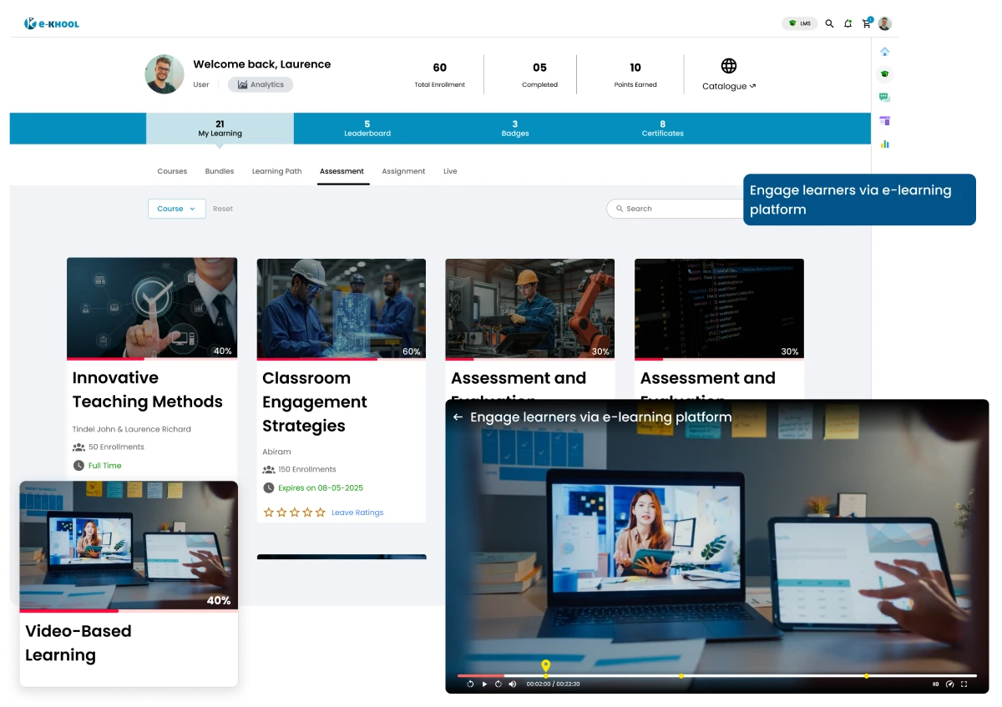1002x707 pixels.
Task: Switch to the Badges tab
Action: click(x=515, y=128)
